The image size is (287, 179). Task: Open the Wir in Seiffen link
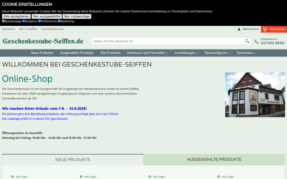(28, 29)
